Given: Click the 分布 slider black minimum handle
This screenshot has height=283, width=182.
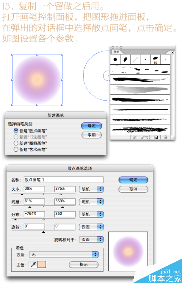Looking at the screenshot, I should point(16,220).
